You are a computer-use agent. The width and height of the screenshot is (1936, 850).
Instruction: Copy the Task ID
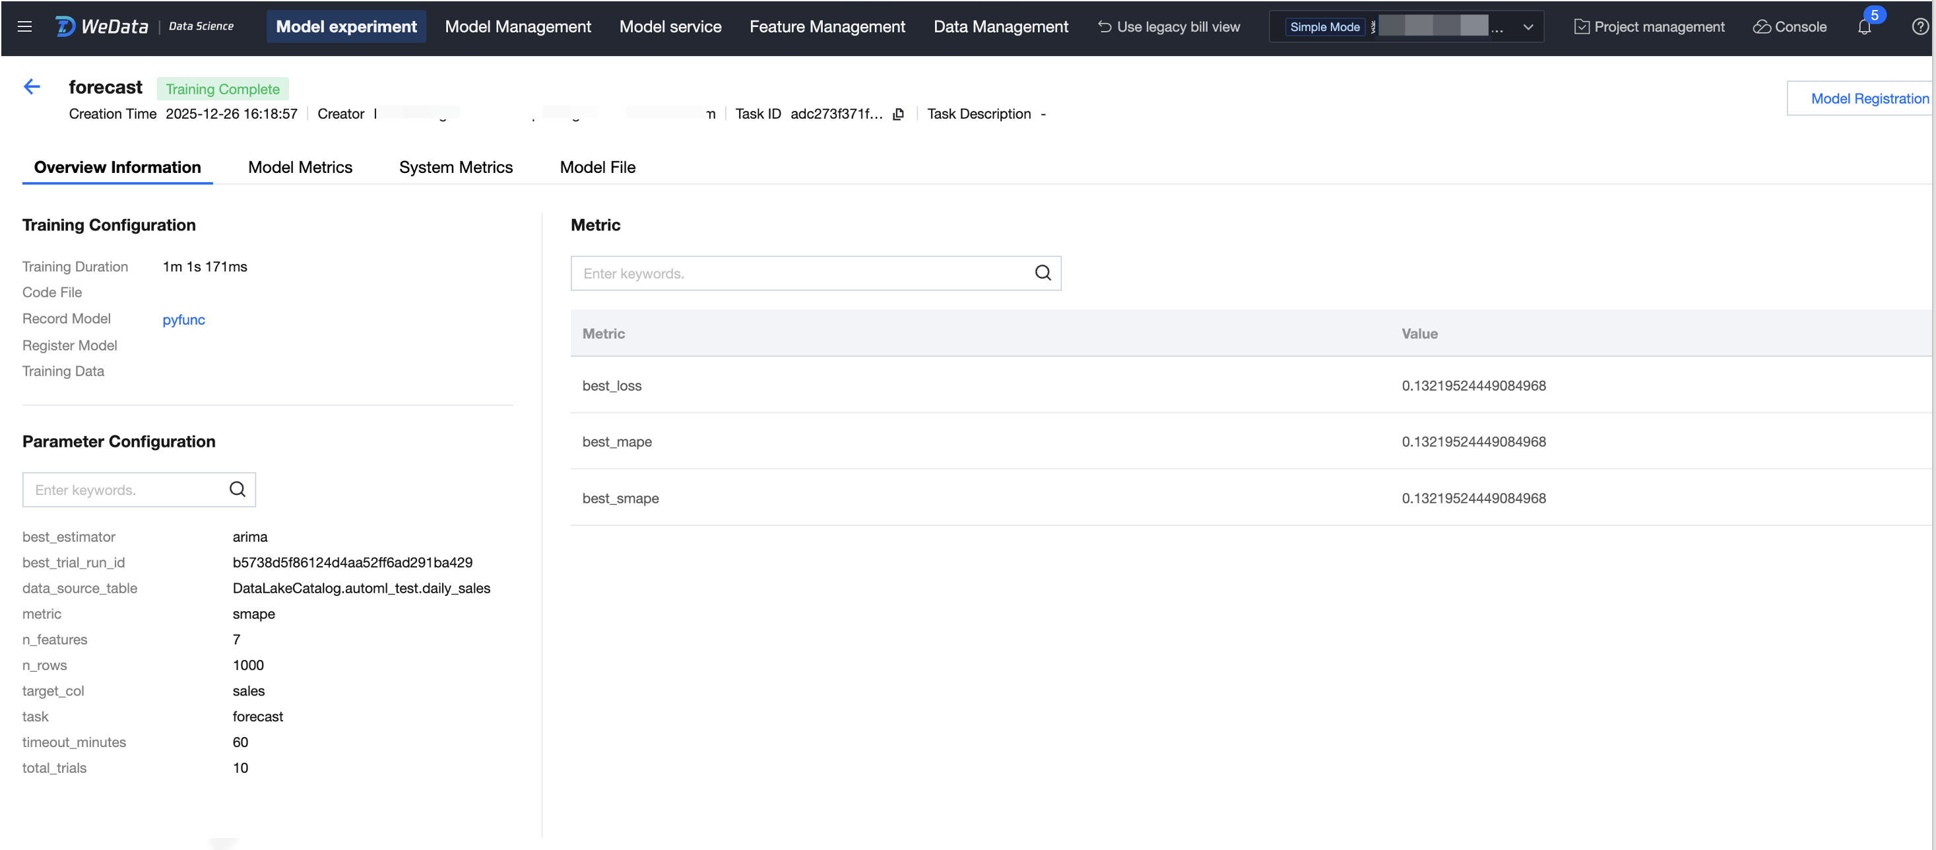coord(898,114)
